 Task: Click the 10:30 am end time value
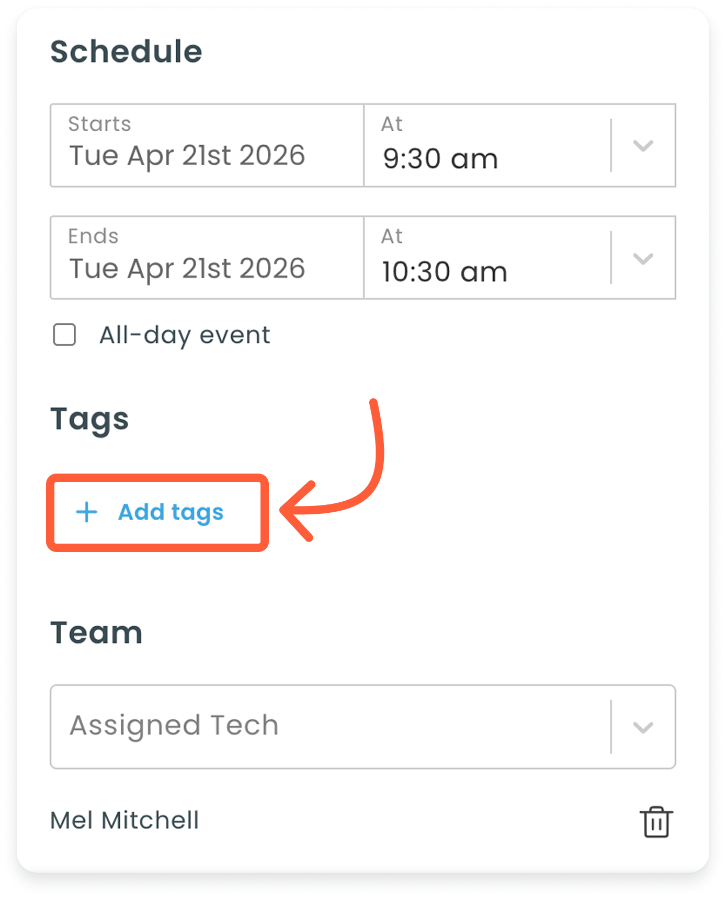[x=445, y=272]
